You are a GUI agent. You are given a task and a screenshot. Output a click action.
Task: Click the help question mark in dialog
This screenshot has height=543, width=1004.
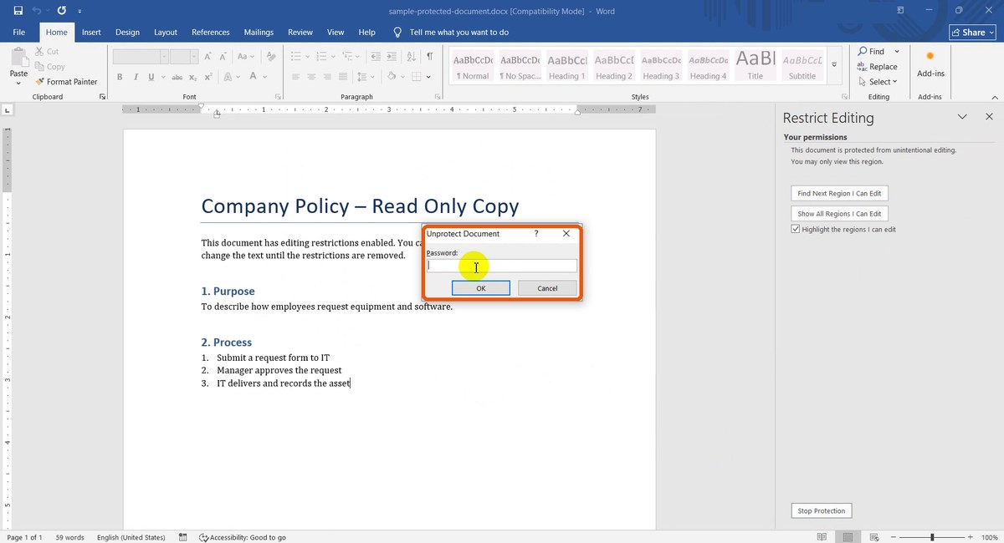tap(536, 234)
